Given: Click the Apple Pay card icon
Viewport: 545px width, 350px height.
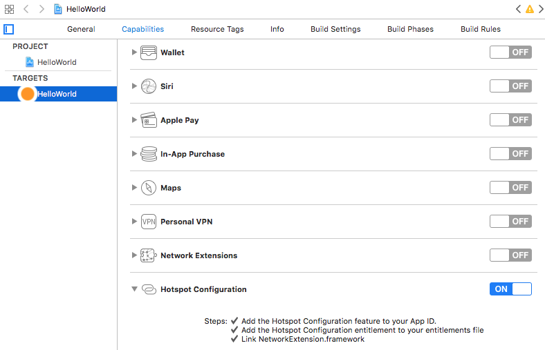Looking at the screenshot, I should (x=149, y=120).
